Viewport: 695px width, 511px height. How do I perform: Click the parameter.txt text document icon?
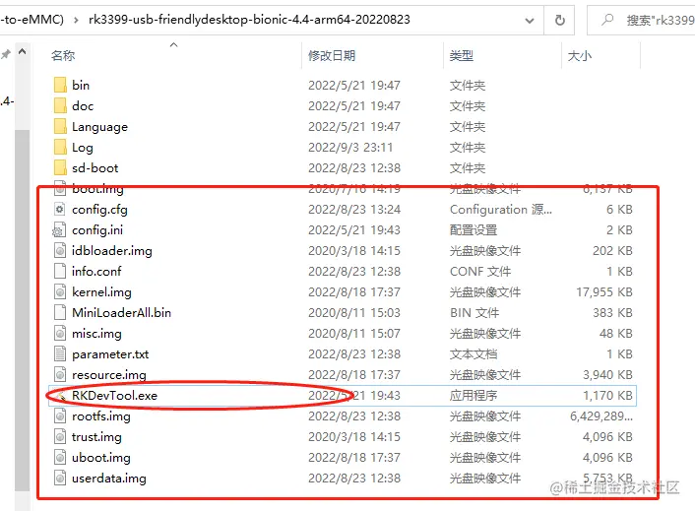60,354
